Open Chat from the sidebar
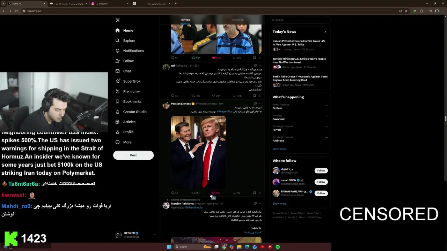The width and height of the screenshot is (447, 251). point(123,71)
